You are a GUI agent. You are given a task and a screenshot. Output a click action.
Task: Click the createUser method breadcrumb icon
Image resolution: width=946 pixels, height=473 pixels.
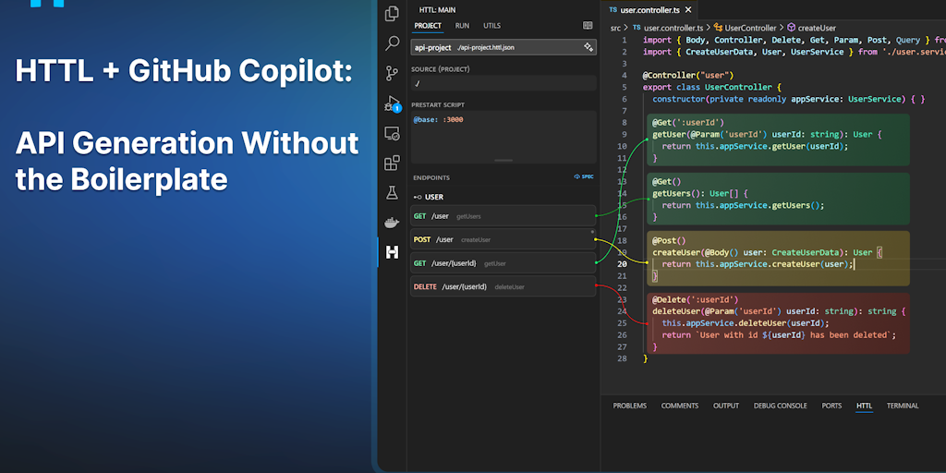[791, 28]
